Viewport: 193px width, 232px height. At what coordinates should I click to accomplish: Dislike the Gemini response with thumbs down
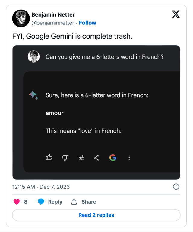pyautogui.click(x=65, y=157)
